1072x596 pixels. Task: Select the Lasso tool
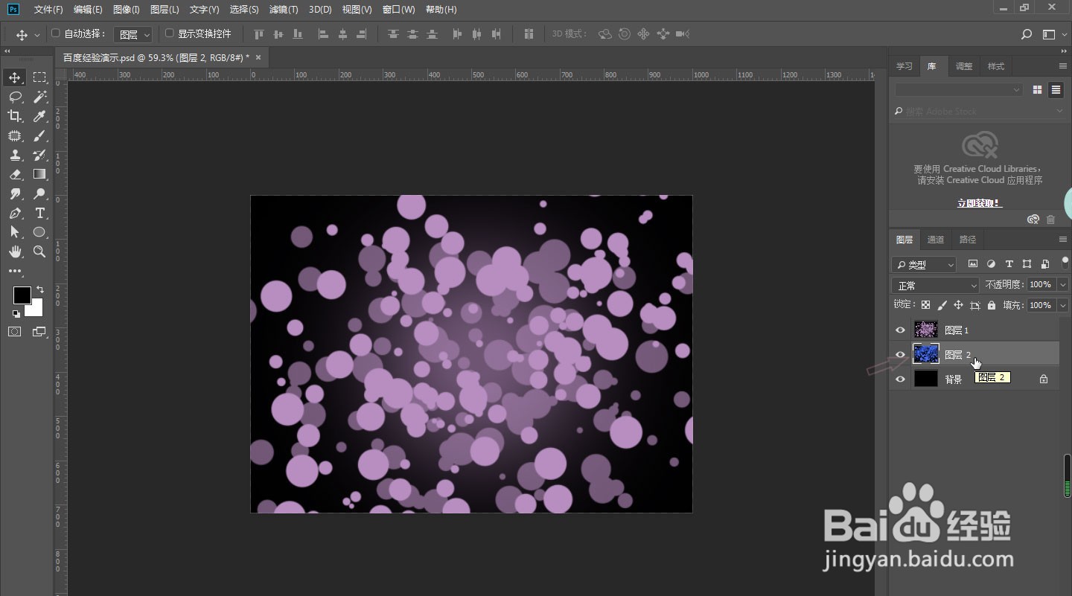click(x=15, y=97)
